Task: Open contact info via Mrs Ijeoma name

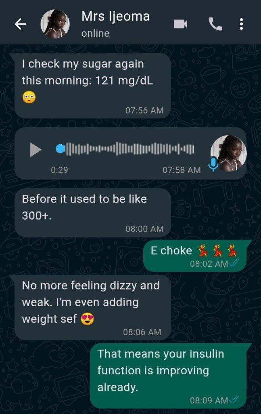Action: [x=116, y=16]
